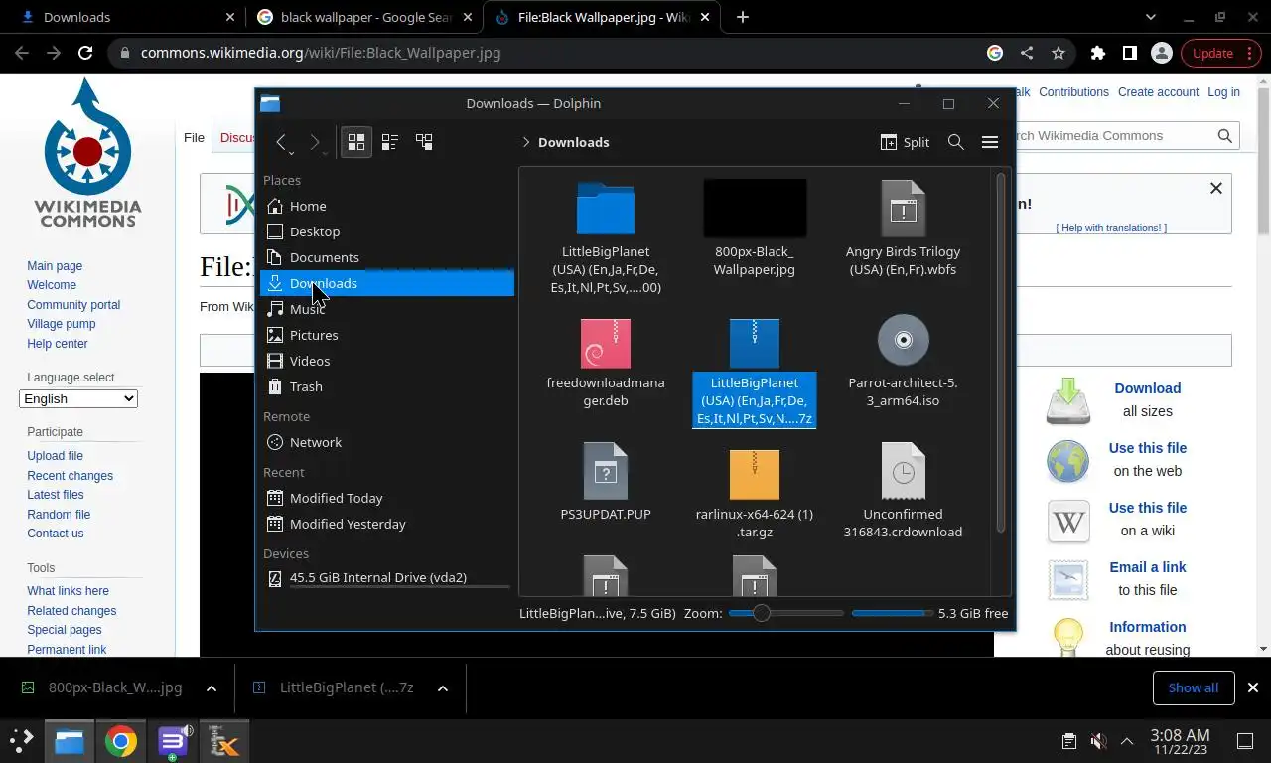
Task: Go forward in Dolphin navigation
Action: (x=315, y=142)
